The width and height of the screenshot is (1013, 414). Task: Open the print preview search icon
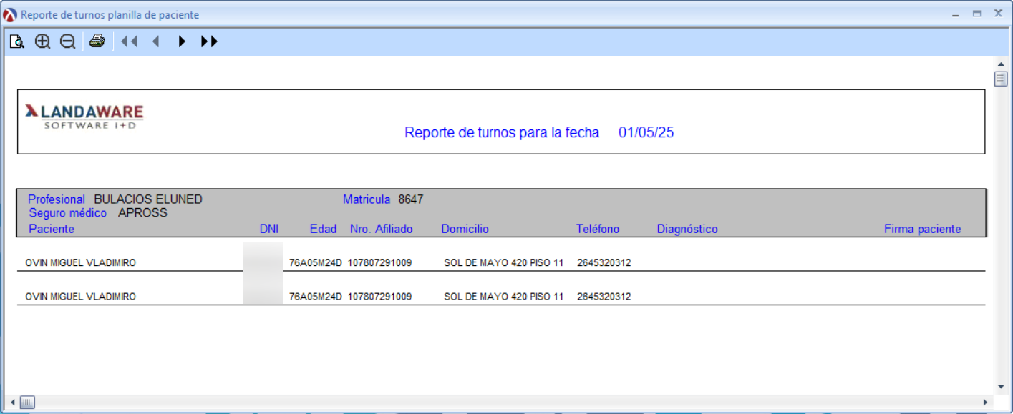click(17, 41)
